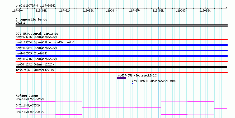Click the Cytogenetic Bands track title
The height and width of the screenshot is (118, 235).
[x=31, y=19]
